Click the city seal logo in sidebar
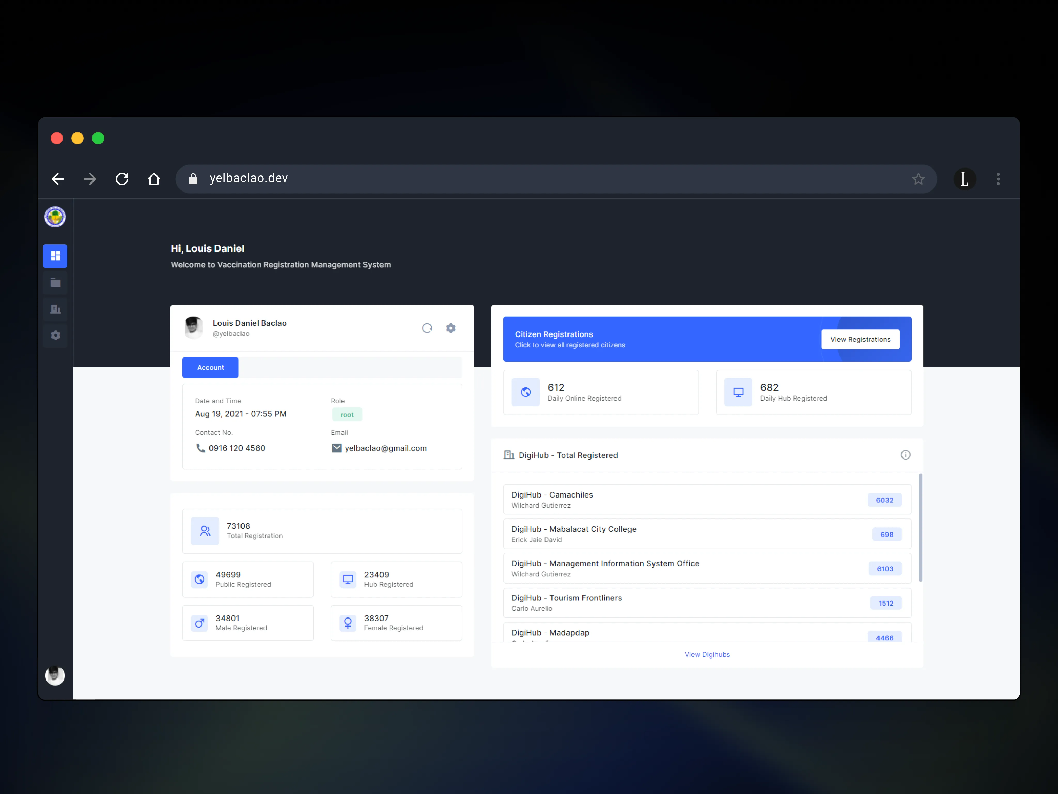The image size is (1058, 794). (55, 217)
